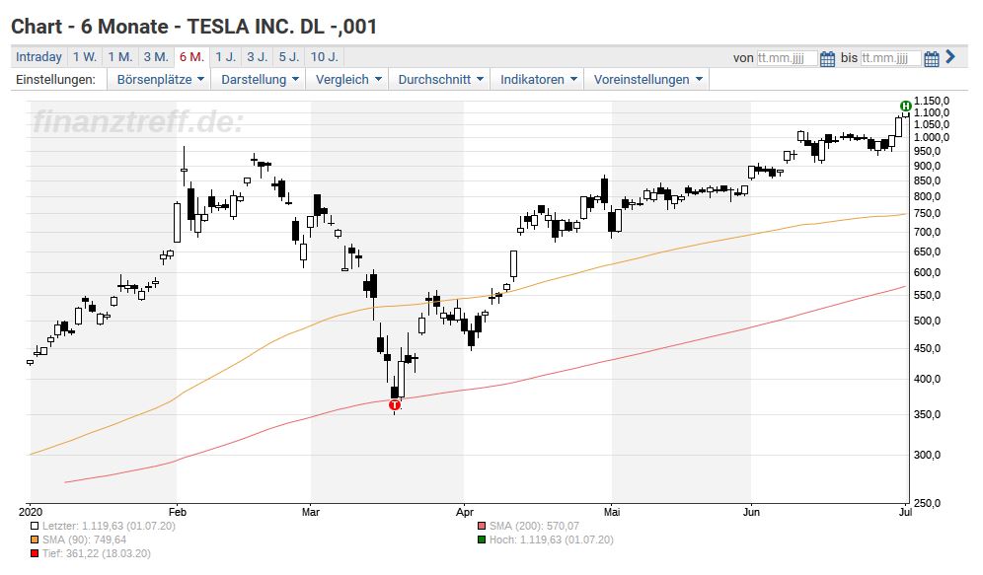
Task: Click the red T low marker
Action: click(x=395, y=405)
